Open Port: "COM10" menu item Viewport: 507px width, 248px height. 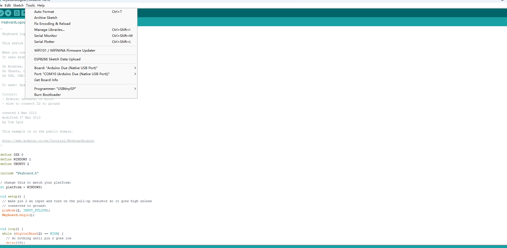[81, 74]
